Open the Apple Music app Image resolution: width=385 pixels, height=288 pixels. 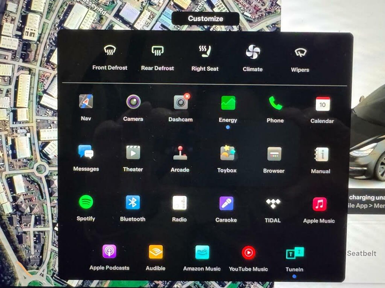(319, 211)
